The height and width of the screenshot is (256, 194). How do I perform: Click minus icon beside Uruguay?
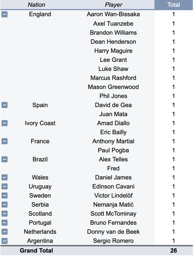click(x=4, y=187)
